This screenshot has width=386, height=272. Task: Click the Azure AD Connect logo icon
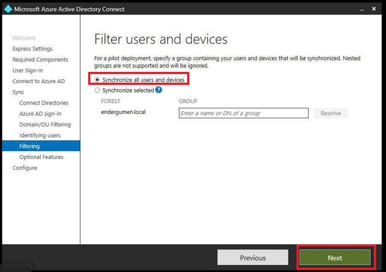7,8
